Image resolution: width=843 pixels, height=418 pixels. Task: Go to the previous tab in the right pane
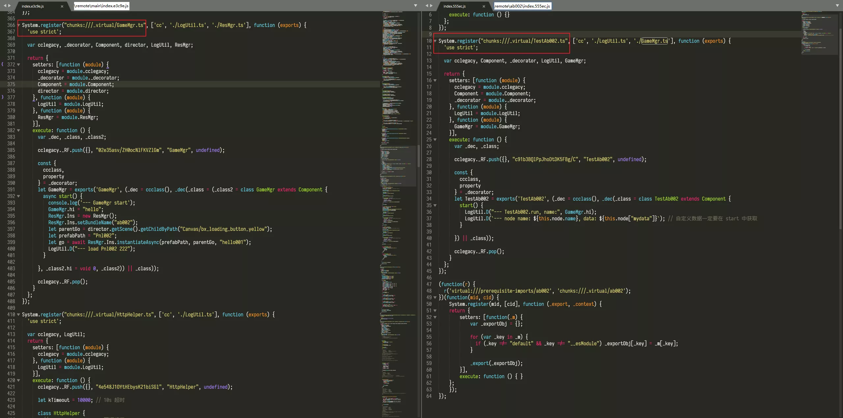click(x=427, y=6)
